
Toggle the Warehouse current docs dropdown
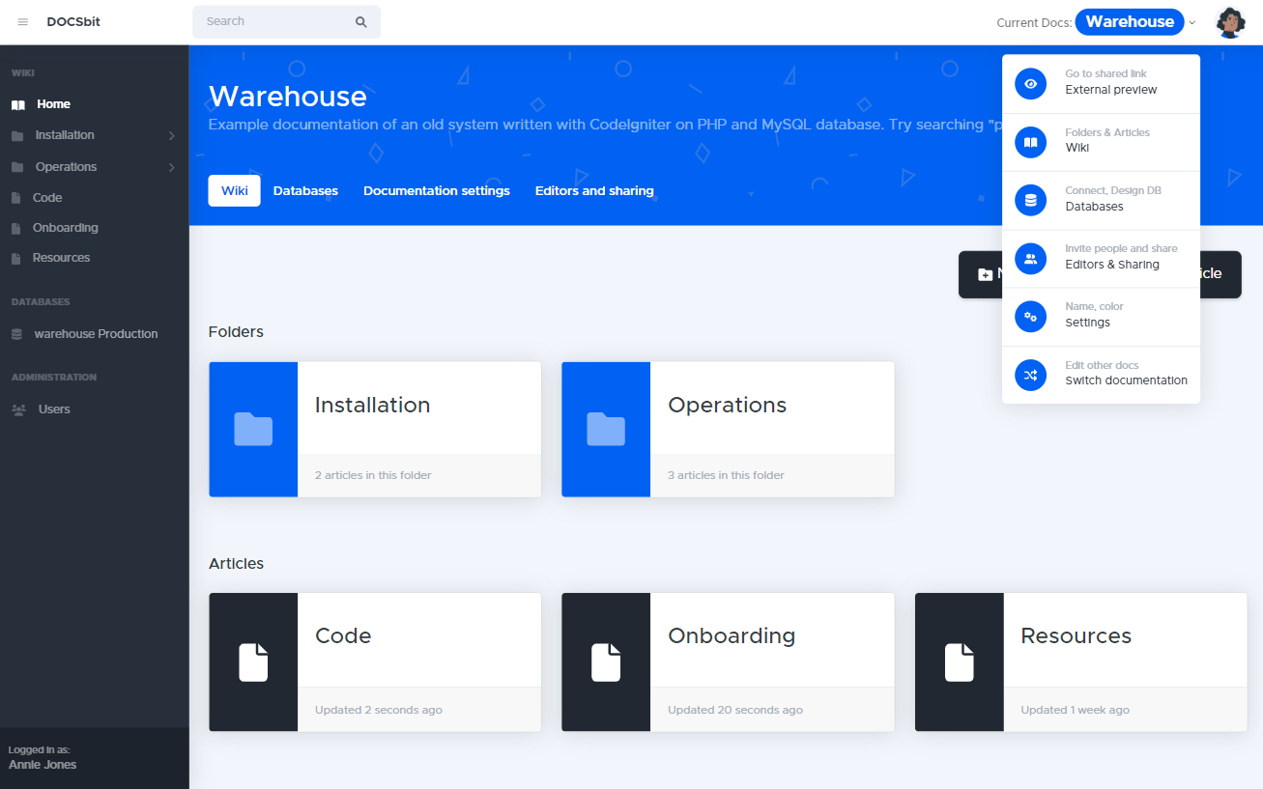(1135, 22)
